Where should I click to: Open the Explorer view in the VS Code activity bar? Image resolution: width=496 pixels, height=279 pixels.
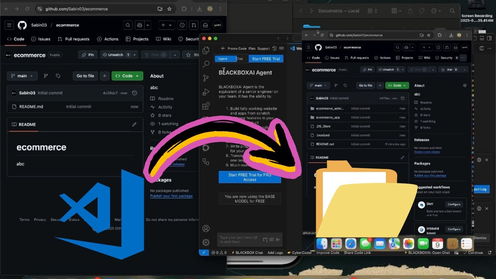pyautogui.click(x=206, y=50)
